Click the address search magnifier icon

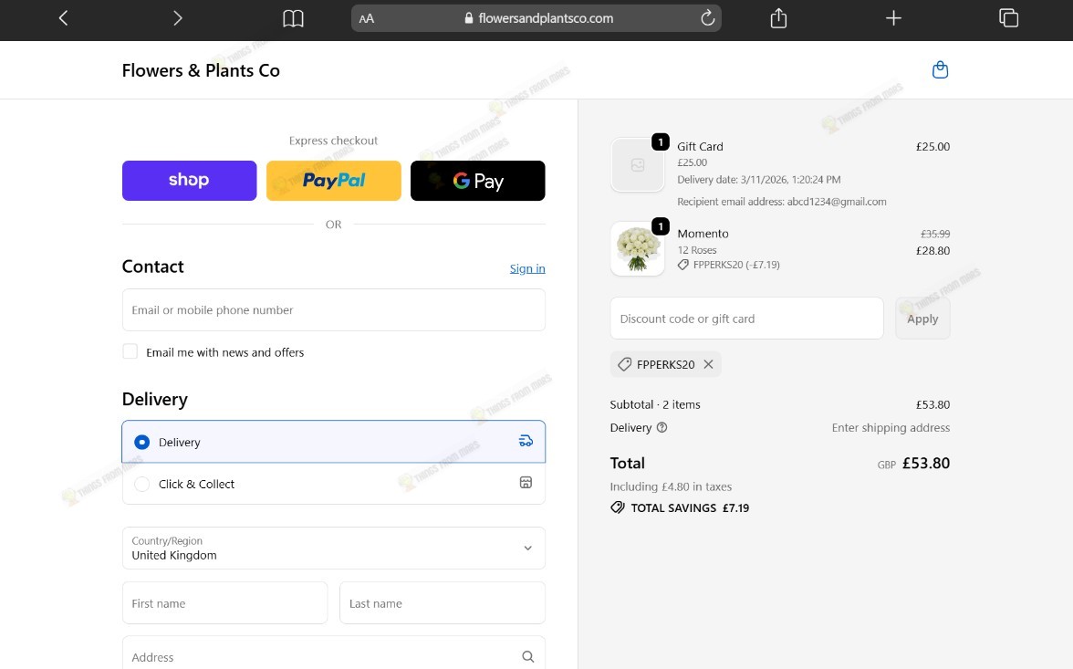(527, 656)
